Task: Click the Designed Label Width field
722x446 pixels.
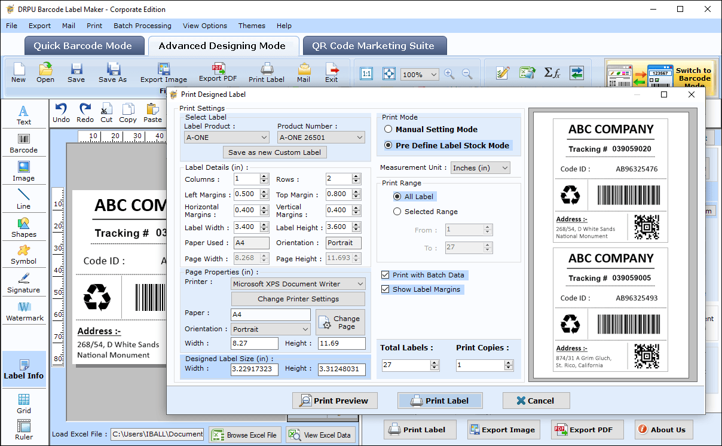Action: 255,369
